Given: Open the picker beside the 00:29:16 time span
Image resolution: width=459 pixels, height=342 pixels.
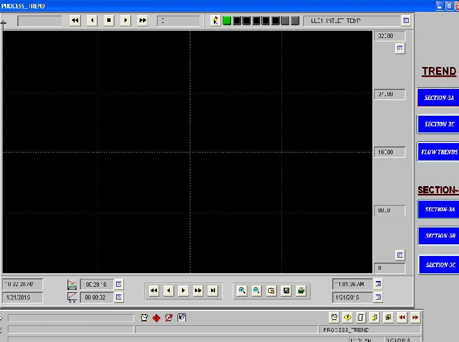Looking at the screenshot, I should (119, 284).
